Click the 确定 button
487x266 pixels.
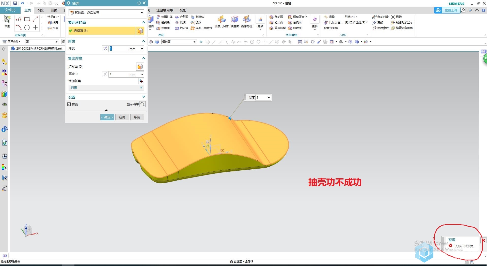click(x=107, y=117)
